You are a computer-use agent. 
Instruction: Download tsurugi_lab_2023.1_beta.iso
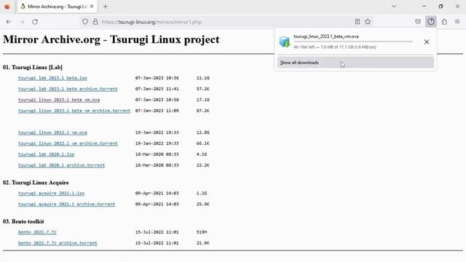(x=52, y=78)
